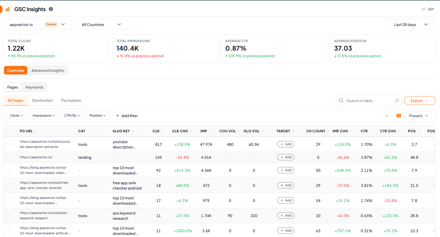Toggle the orange column layout icon
The width and height of the screenshot is (440, 237).
click(399, 116)
